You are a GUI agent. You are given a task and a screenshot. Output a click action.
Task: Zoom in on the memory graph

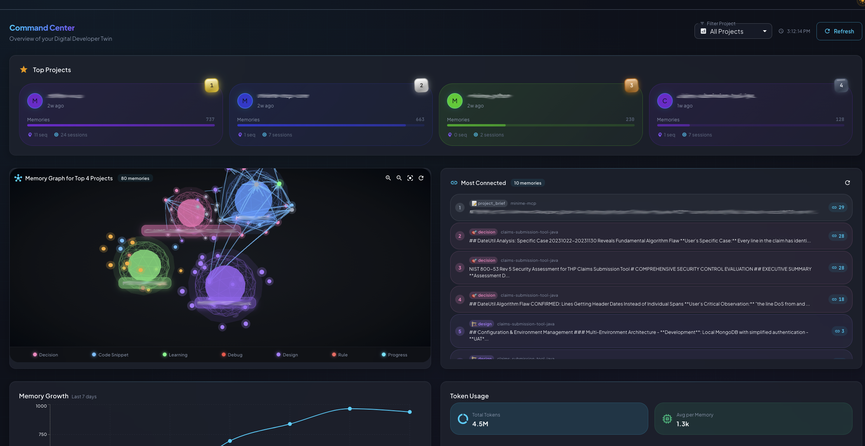coord(388,178)
